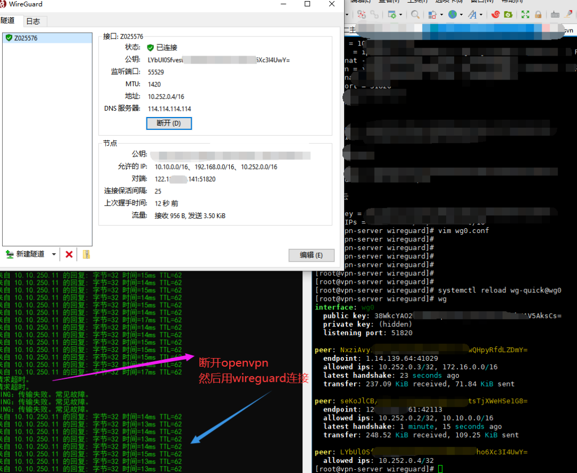Viewport: 577px width, 473px height.
Task: Click the magnifier find icon in Xshell
Action: click(x=415, y=14)
